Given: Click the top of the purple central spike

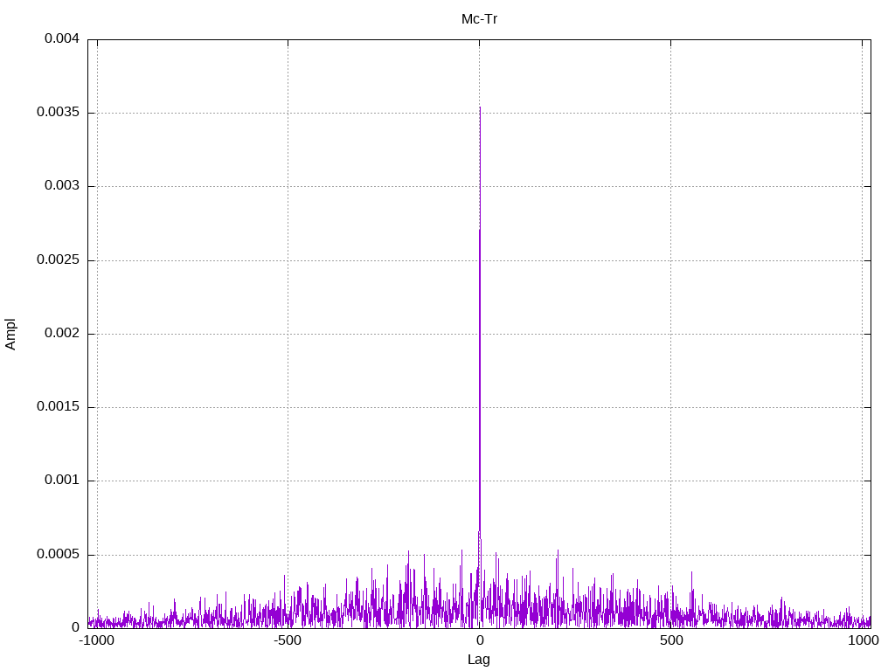Looking at the screenshot, I should (479, 231).
